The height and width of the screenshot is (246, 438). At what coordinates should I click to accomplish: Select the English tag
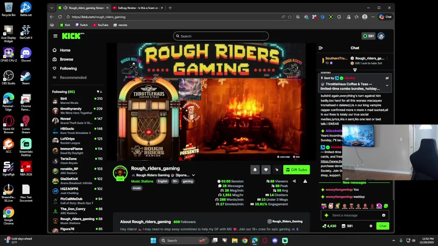click(163, 181)
